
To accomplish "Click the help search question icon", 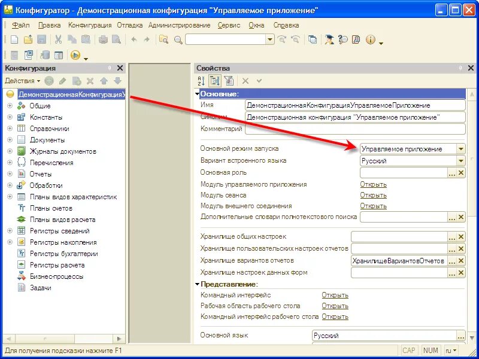I will pyautogui.click(x=342, y=39).
